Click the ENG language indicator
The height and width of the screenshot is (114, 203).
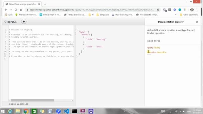point(189,111)
